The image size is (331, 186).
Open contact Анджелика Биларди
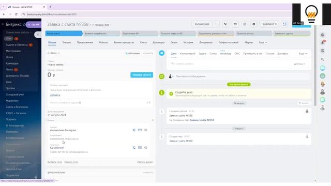pyautogui.click(x=63, y=130)
